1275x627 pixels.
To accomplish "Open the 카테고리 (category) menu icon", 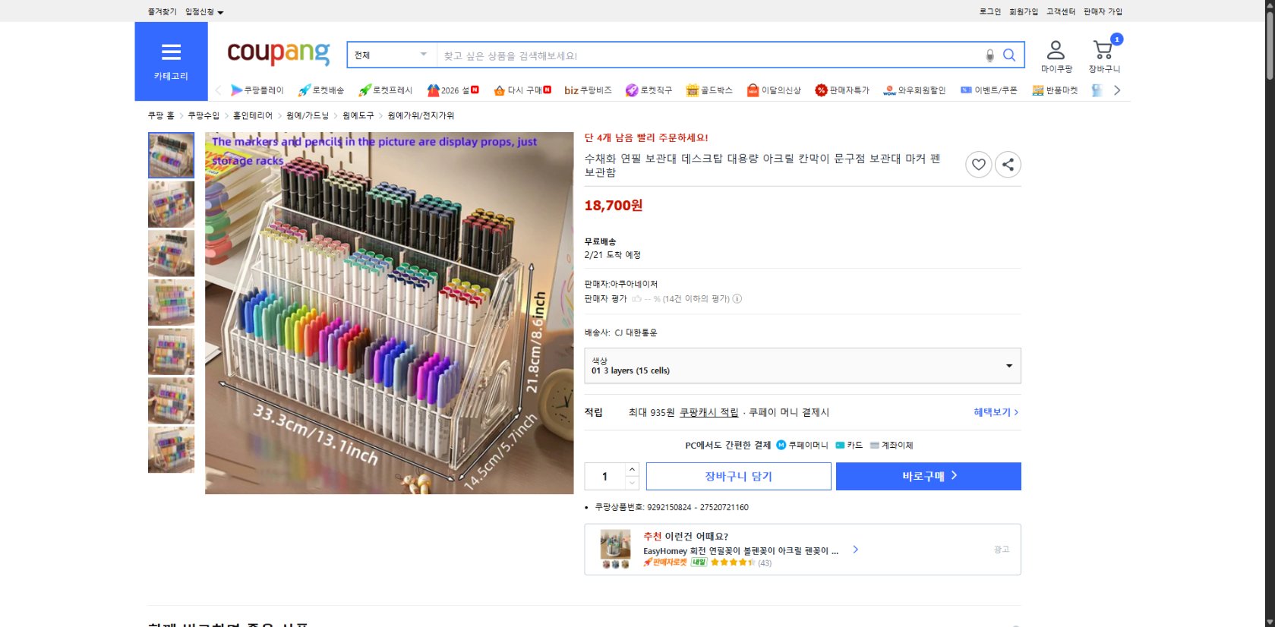I will click(171, 52).
